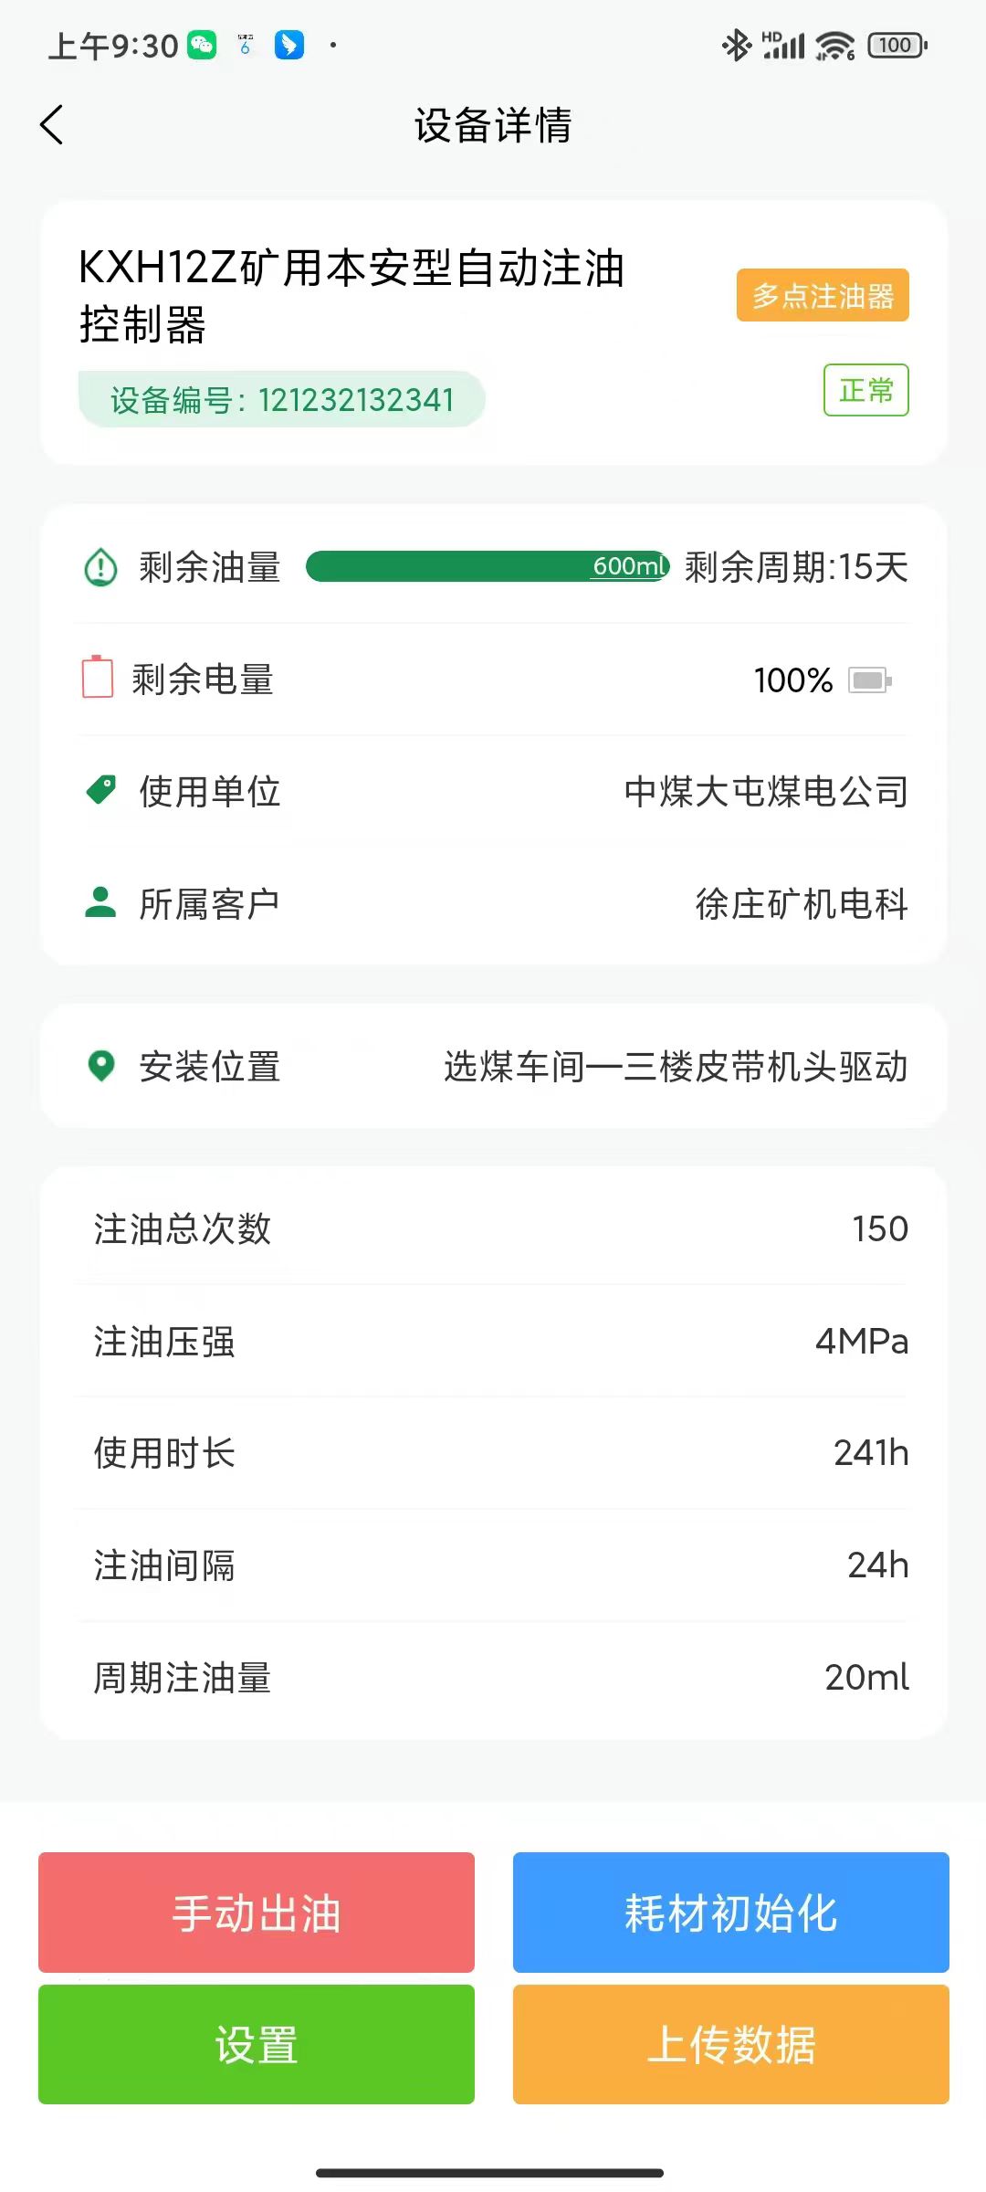Open 设置 with the green button
The width and height of the screenshot is (986, 2192).
pyautogui.click(x=257, y=2044)
